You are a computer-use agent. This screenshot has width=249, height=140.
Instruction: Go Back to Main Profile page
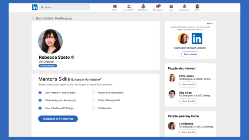point(54,18)
